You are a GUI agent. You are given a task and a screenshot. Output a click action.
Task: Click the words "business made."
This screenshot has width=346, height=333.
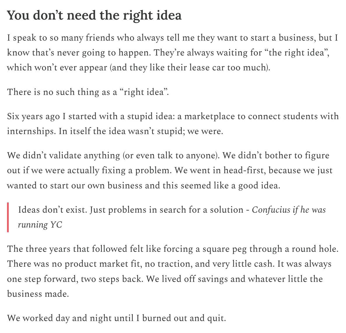(x=38, y=294)
